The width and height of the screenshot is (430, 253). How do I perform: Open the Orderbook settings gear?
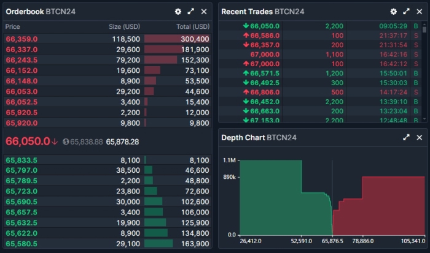click(178, 12)
